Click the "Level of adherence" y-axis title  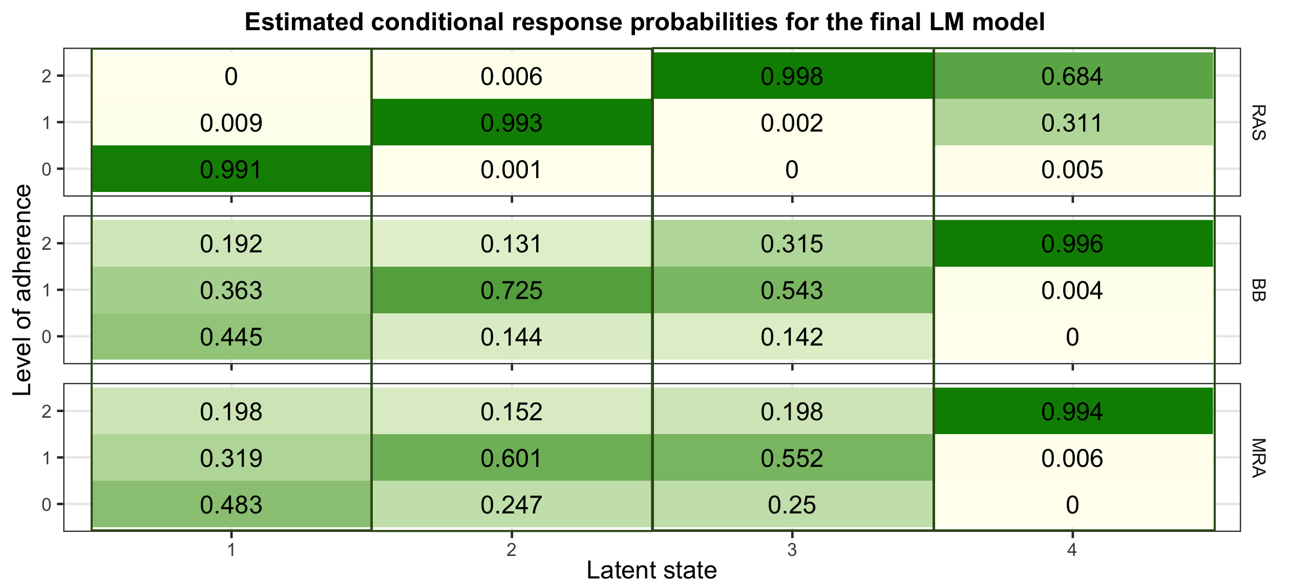pos(23,290)
